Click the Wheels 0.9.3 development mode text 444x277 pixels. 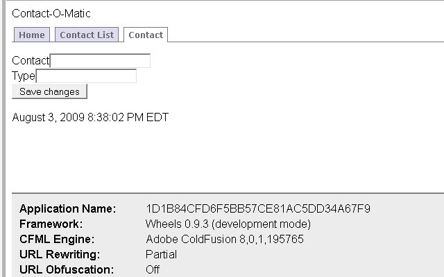coord(228,224)
